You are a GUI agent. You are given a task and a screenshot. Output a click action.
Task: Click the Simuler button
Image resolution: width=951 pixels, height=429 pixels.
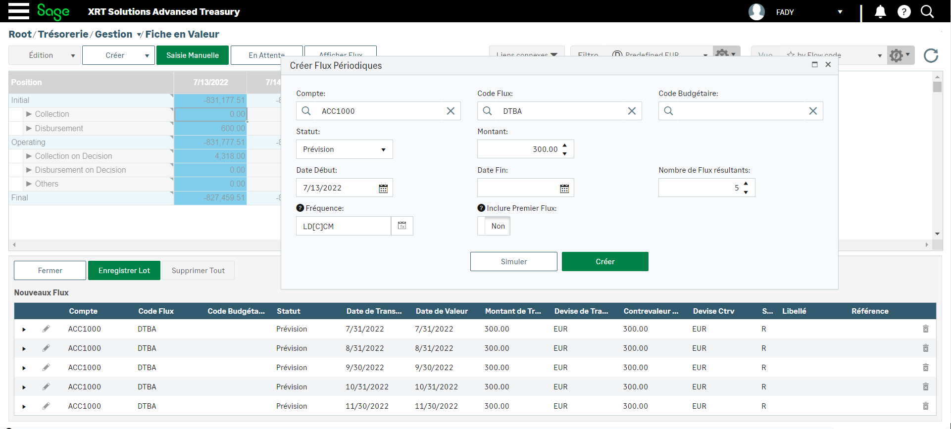513,262
